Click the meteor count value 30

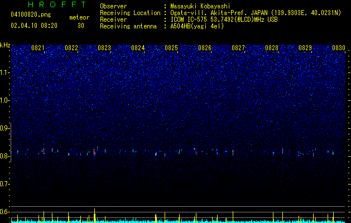pos(81,26)
